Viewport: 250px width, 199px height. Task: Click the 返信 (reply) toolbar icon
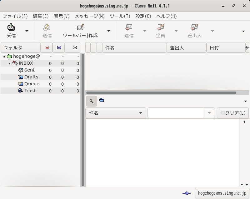(x=129, y=27)
